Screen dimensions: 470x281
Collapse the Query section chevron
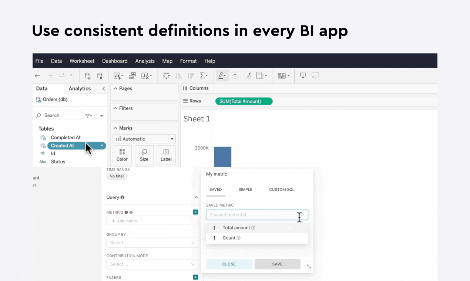(196, 197)
